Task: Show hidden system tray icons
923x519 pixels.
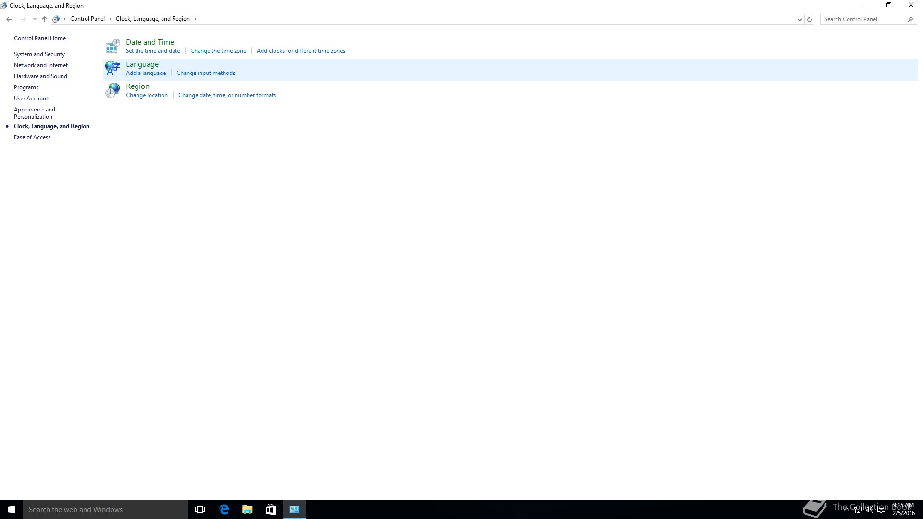Action: 846,509
